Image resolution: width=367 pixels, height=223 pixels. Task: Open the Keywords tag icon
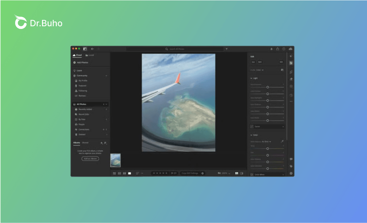click(x=291, y=166)
